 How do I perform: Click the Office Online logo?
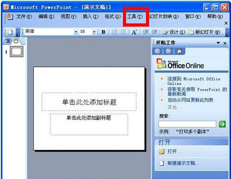click(x=180, y=64)
